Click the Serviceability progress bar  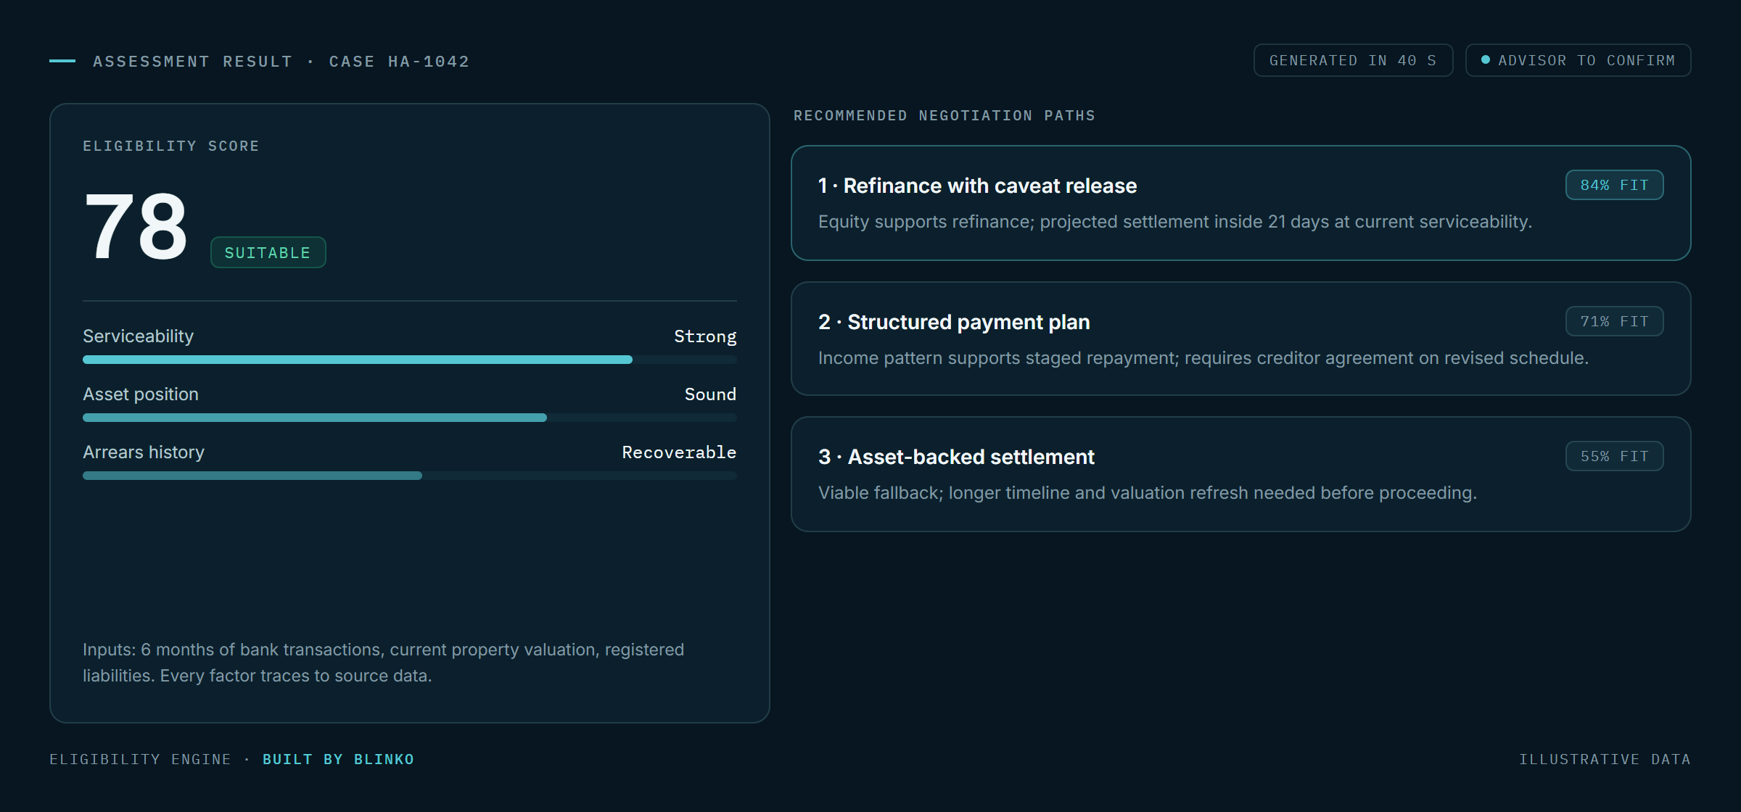(410, 360)
